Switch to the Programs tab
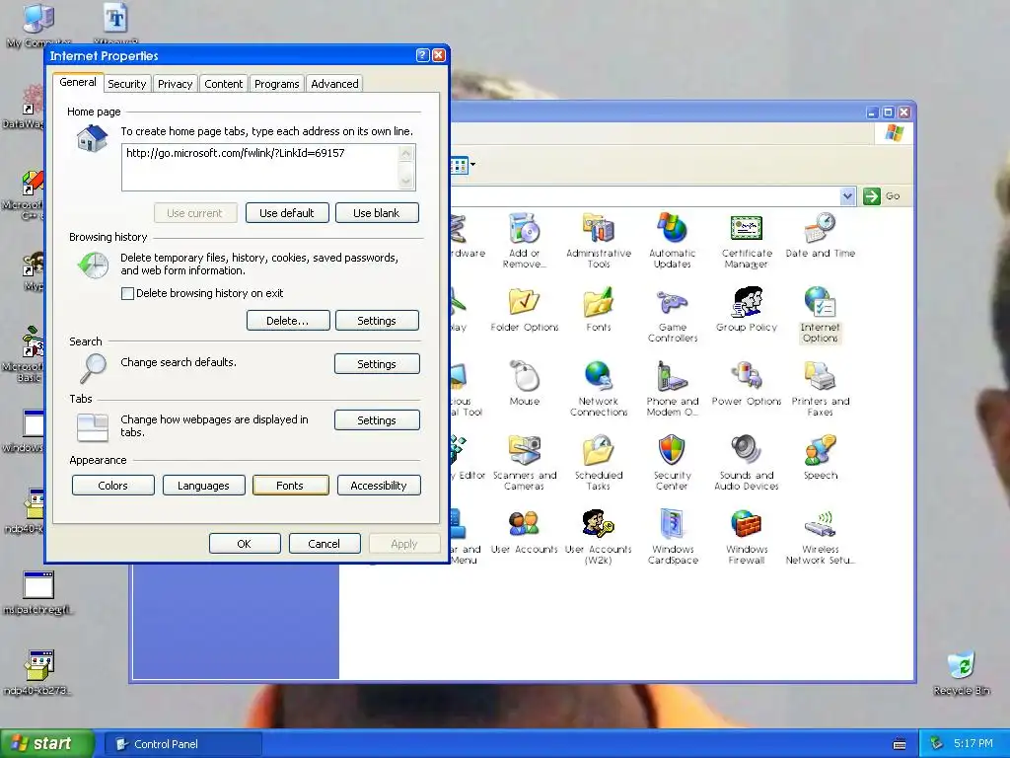The width and height of the screenshot is (1010, 758). pyautogui.click(x=277, y=84)
